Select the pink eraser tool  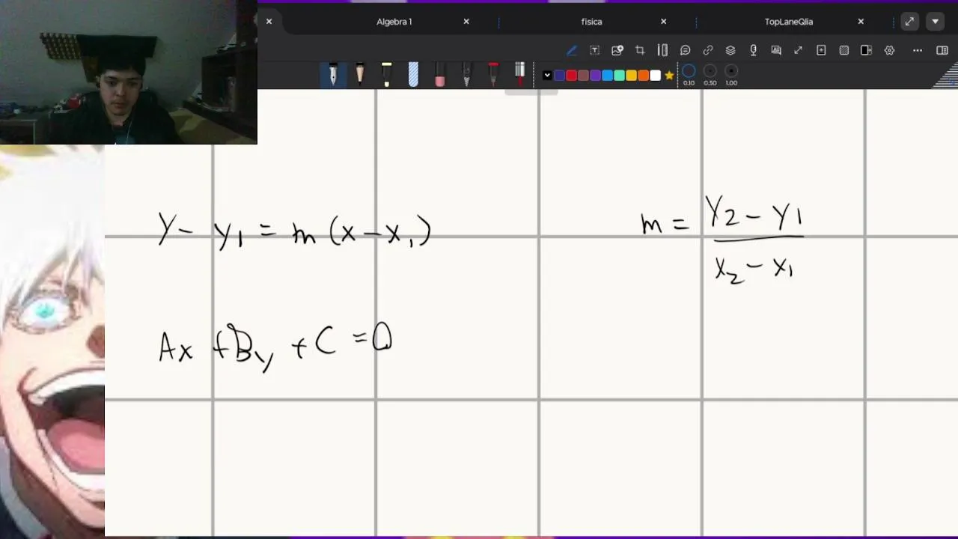[x=440, y=74]
